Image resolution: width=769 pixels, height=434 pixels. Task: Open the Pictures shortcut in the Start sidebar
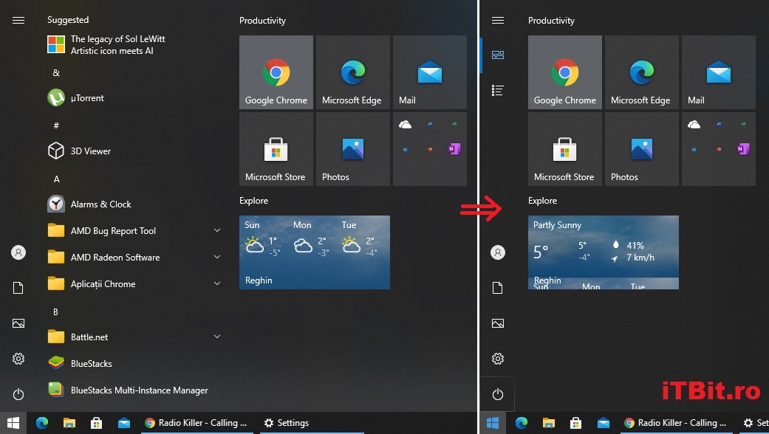pos(18,323)
